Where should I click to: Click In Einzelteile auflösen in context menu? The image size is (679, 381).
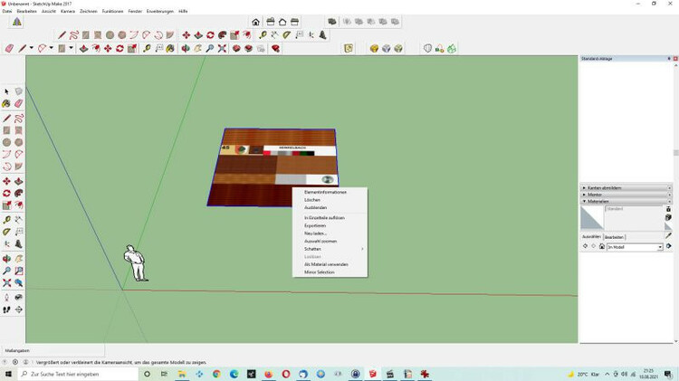[324, 218]
